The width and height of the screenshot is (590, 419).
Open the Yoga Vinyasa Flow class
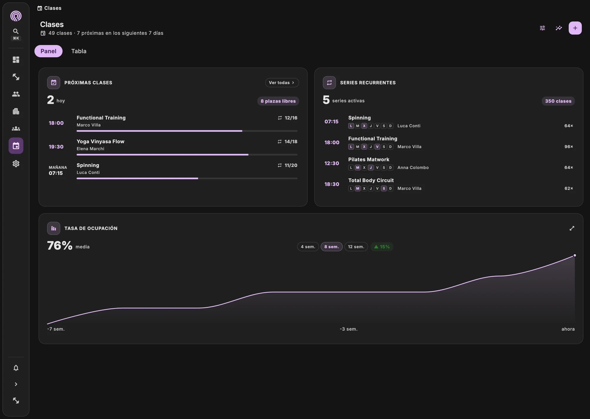pos(173,147)
